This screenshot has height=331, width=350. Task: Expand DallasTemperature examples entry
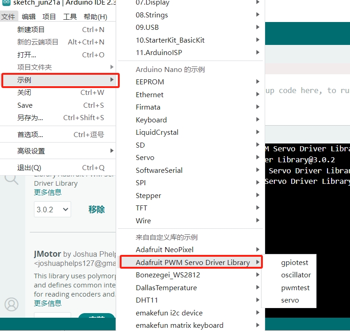(166, 288)
